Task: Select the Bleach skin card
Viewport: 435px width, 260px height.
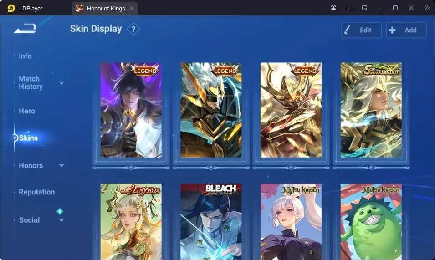Action: (x=211, y=221)
